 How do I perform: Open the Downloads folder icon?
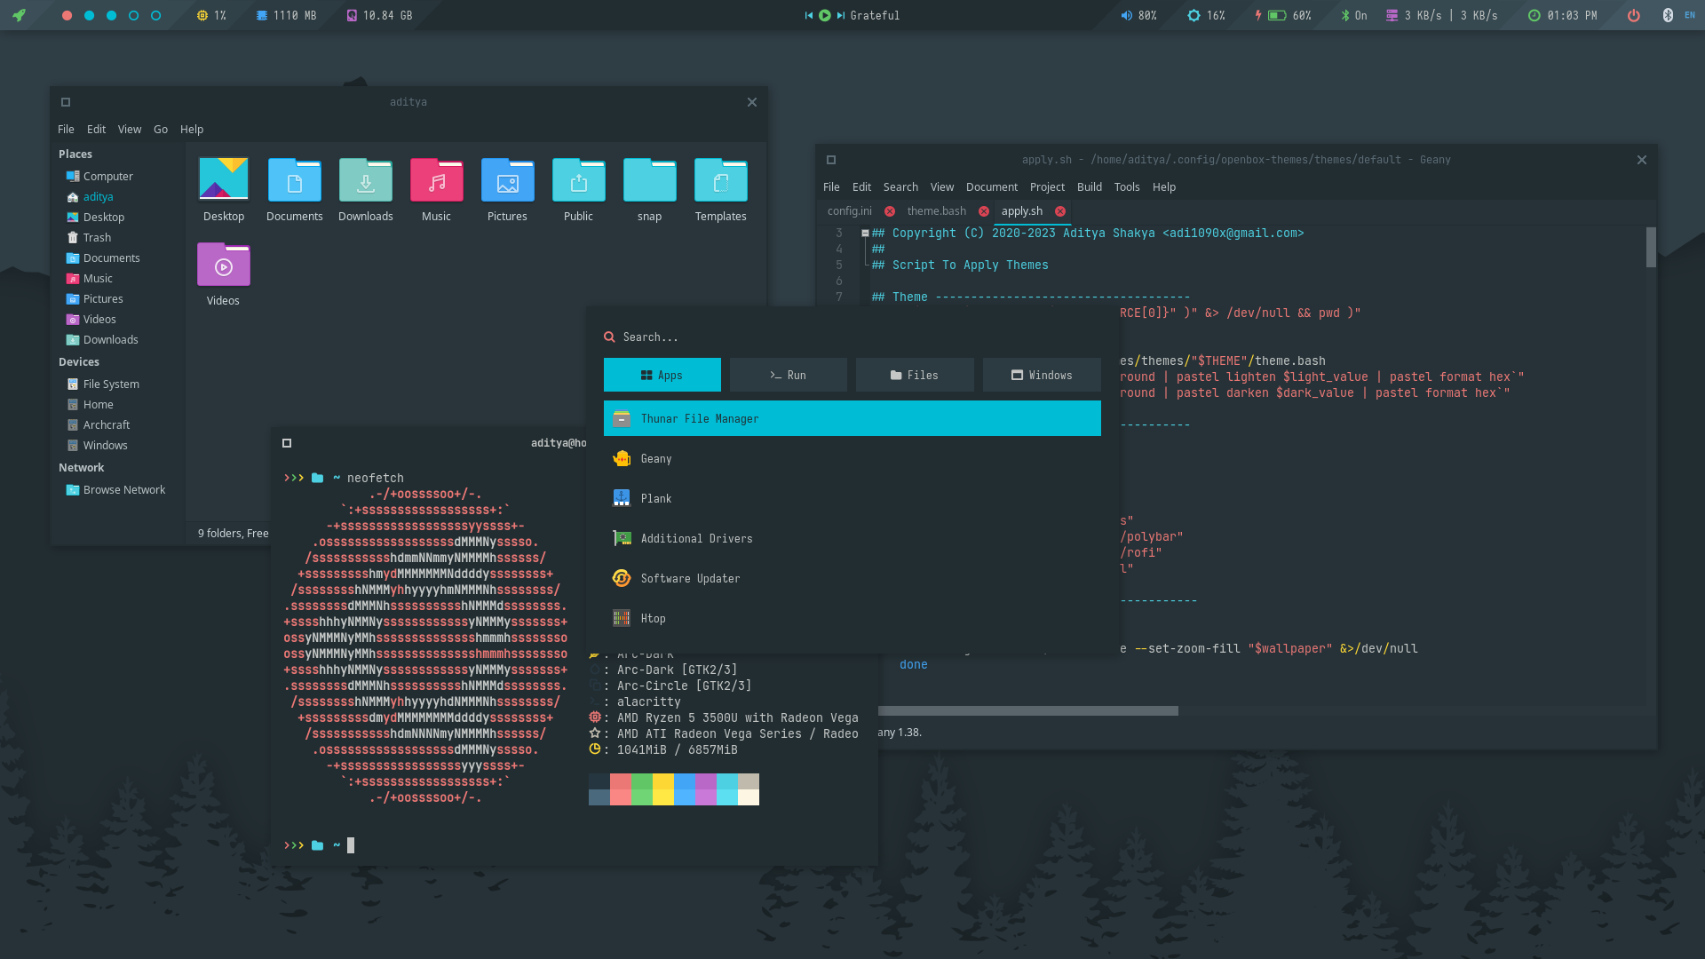pos(365,181)
